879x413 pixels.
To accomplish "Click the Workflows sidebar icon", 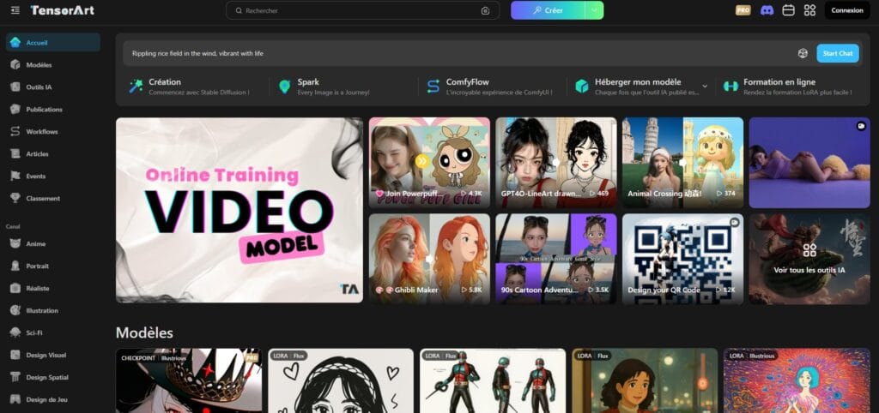I will [15, 131].
